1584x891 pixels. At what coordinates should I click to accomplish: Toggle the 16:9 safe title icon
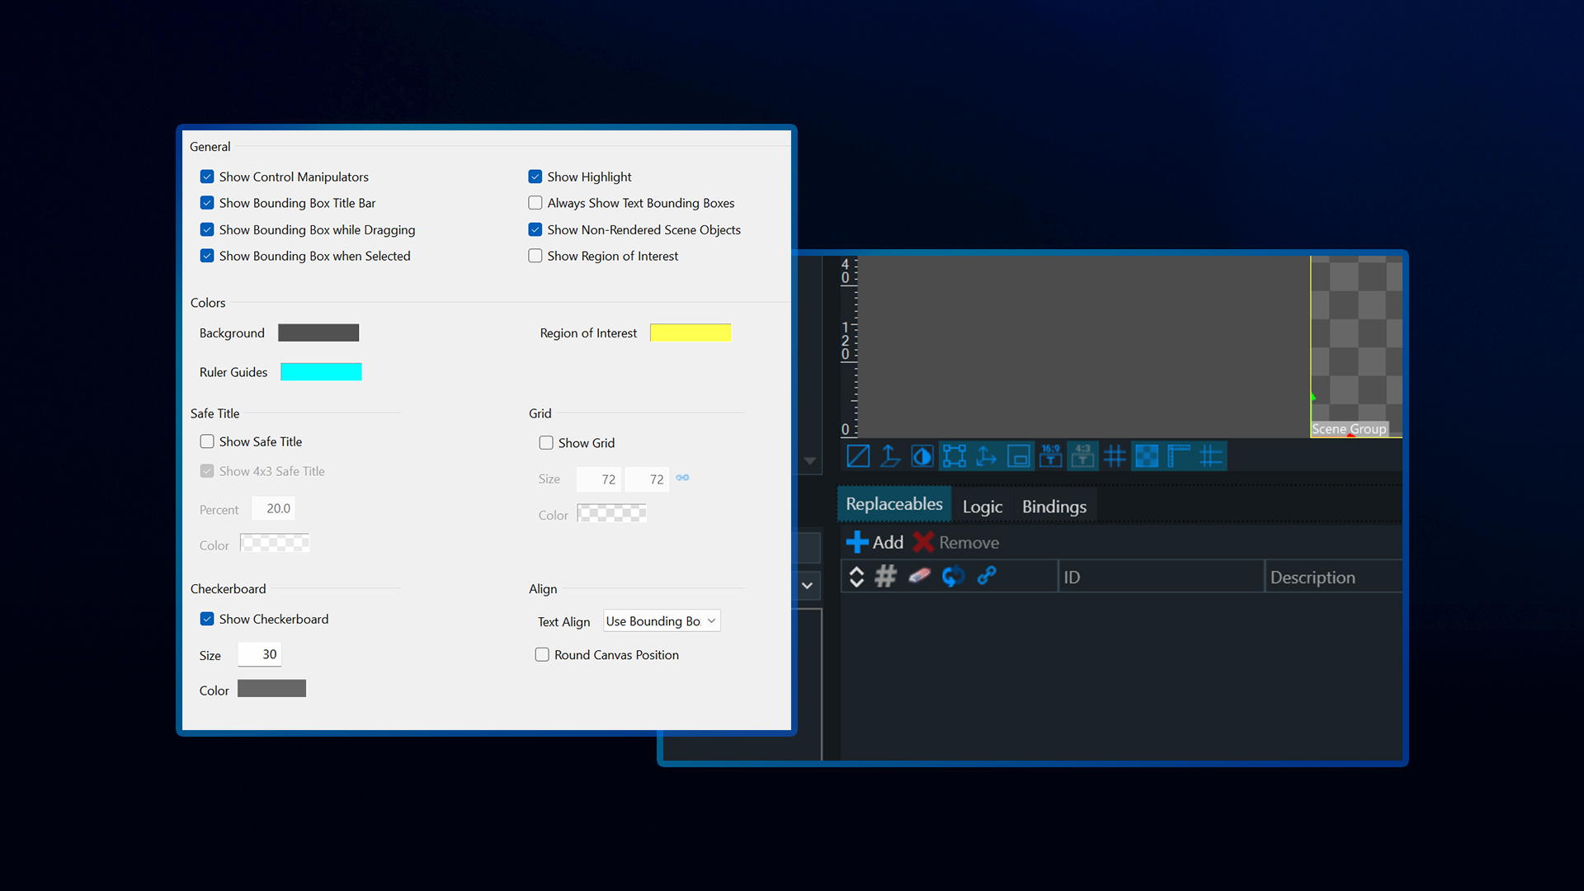[x=1050, y=455]
